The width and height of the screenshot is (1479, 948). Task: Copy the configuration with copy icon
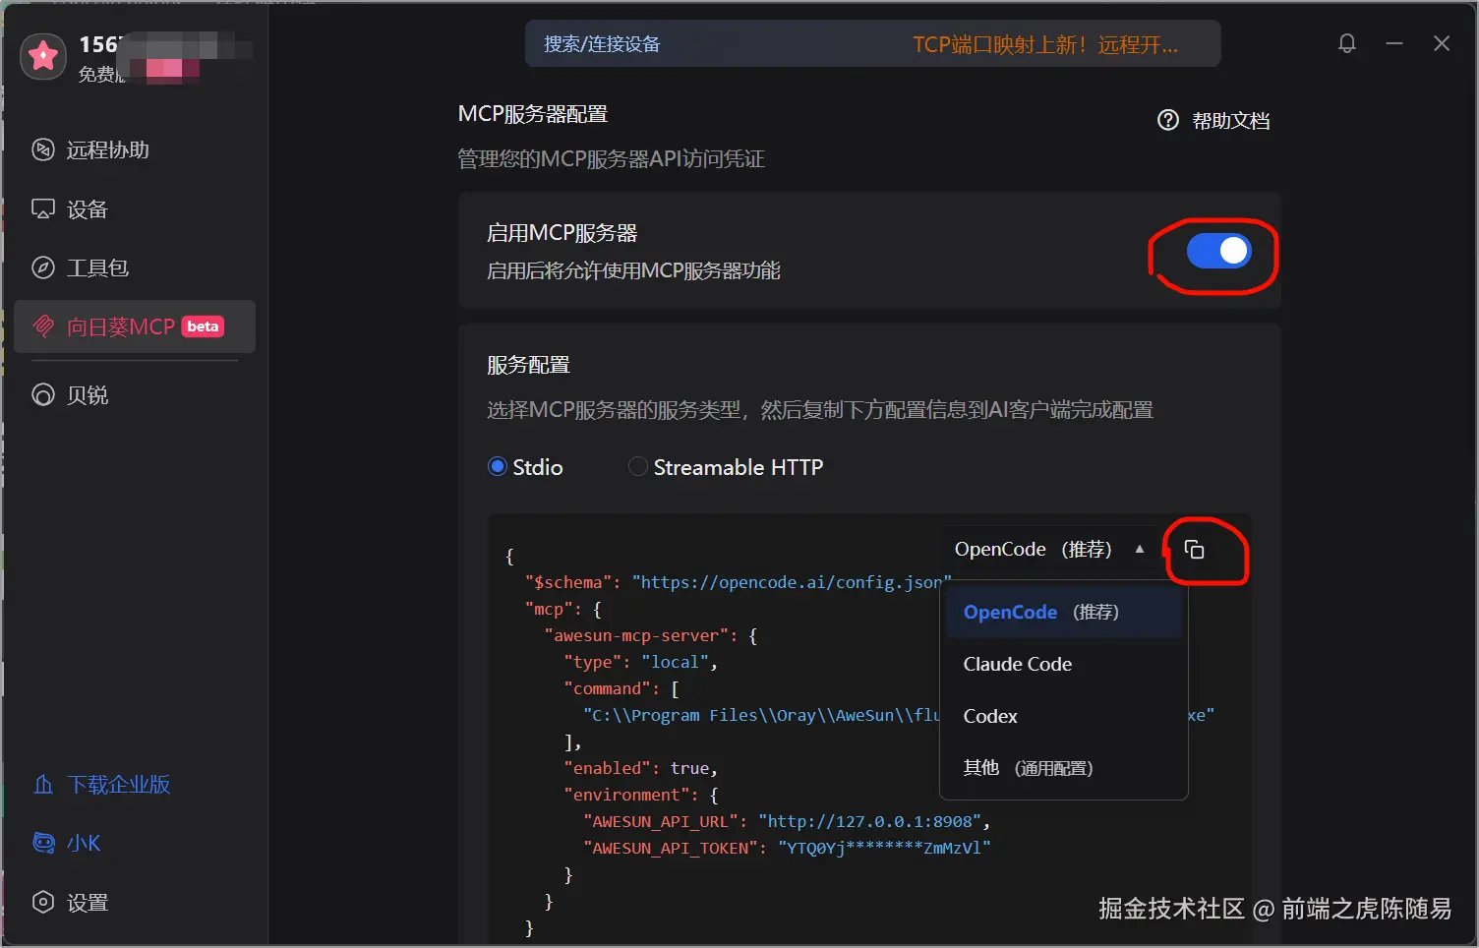pyautogui.click(x=1194, y=550)
